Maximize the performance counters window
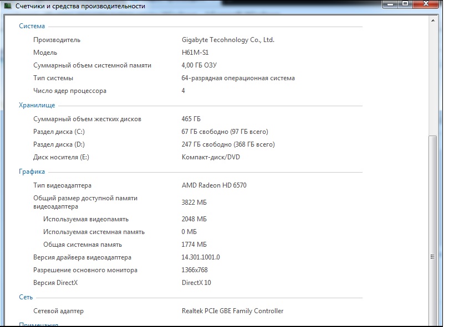Viewport: 454px width, 327px height. pyautogui.click(x=405, y=4)
